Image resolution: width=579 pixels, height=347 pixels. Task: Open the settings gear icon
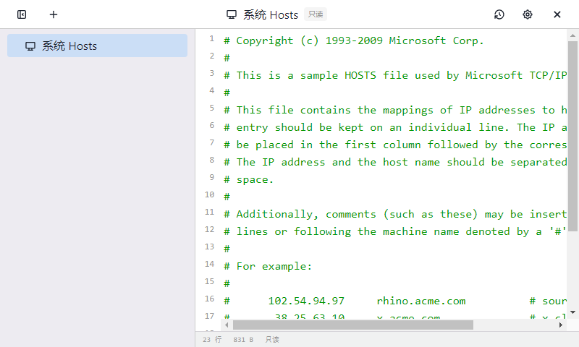pos(528,14)
